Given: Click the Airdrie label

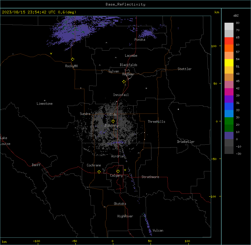Looking at the screenshot, I should 118,156.
